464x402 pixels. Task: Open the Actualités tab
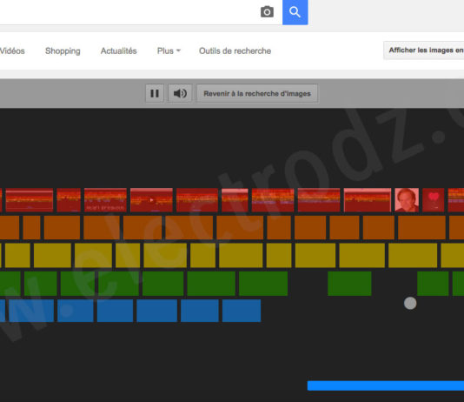point(119,51)
